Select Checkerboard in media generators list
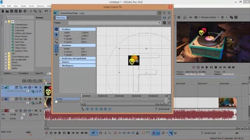250x140 pixels. click(21, 24)
